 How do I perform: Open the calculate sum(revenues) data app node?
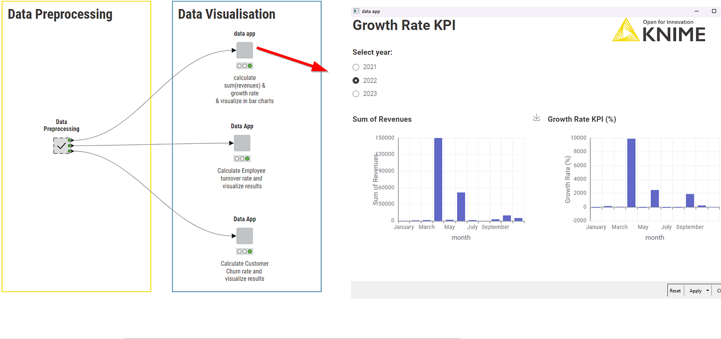point(244,50)
